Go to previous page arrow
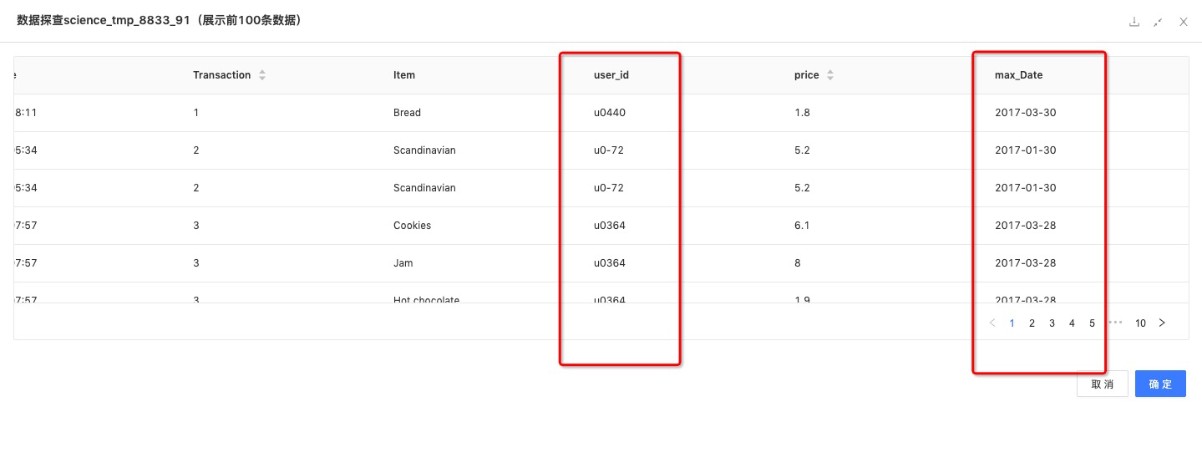The image size is (1202, 463). pos(992,323)
